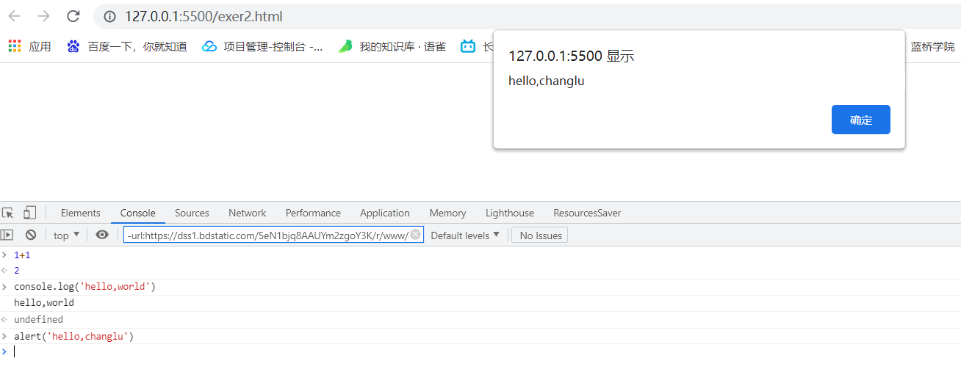Open the 项目管理-控制台 bookmark
The height and width of the screenshot is (380, 961).
[x=263, y=46]
